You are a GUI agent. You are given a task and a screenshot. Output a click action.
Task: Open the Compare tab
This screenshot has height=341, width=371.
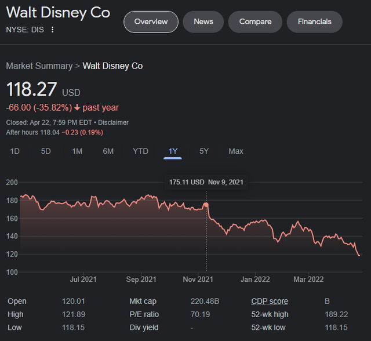(x=255, y=22)
